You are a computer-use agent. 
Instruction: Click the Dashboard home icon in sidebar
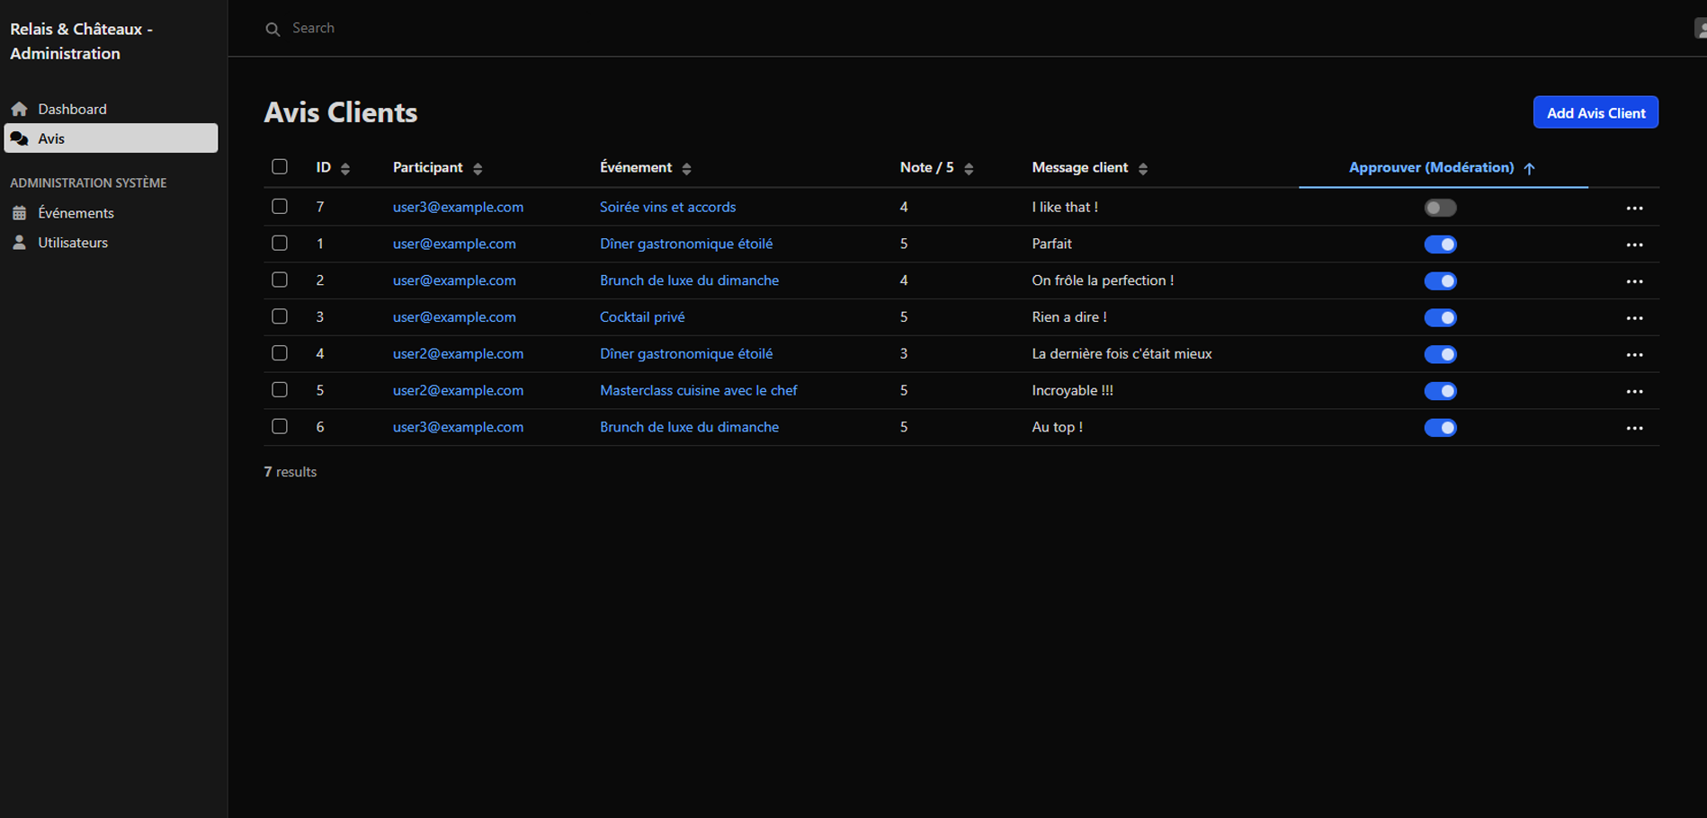19,109
